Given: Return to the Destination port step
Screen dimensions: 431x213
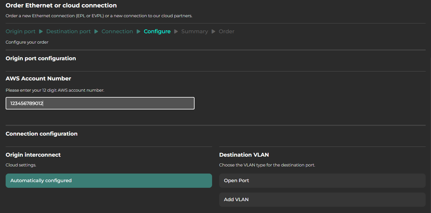Looking at the screenshot, I should point(68,31).
